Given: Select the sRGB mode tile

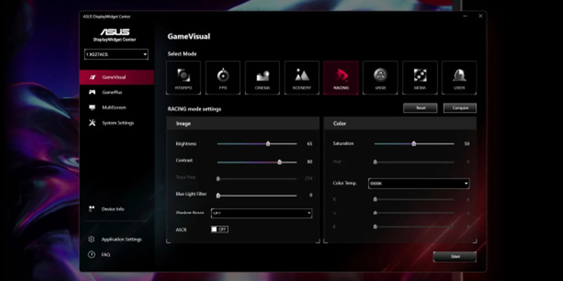Looking at the screenshot, I should point(380,78).
